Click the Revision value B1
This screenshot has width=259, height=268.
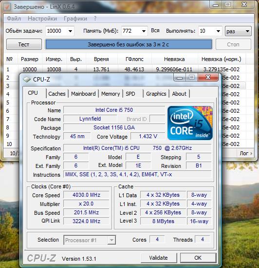tap(199, 165)
